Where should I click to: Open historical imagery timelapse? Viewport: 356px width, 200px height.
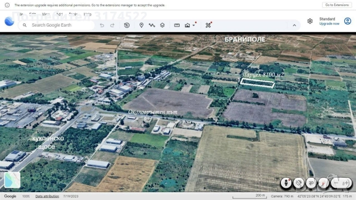tap(127, 25)
